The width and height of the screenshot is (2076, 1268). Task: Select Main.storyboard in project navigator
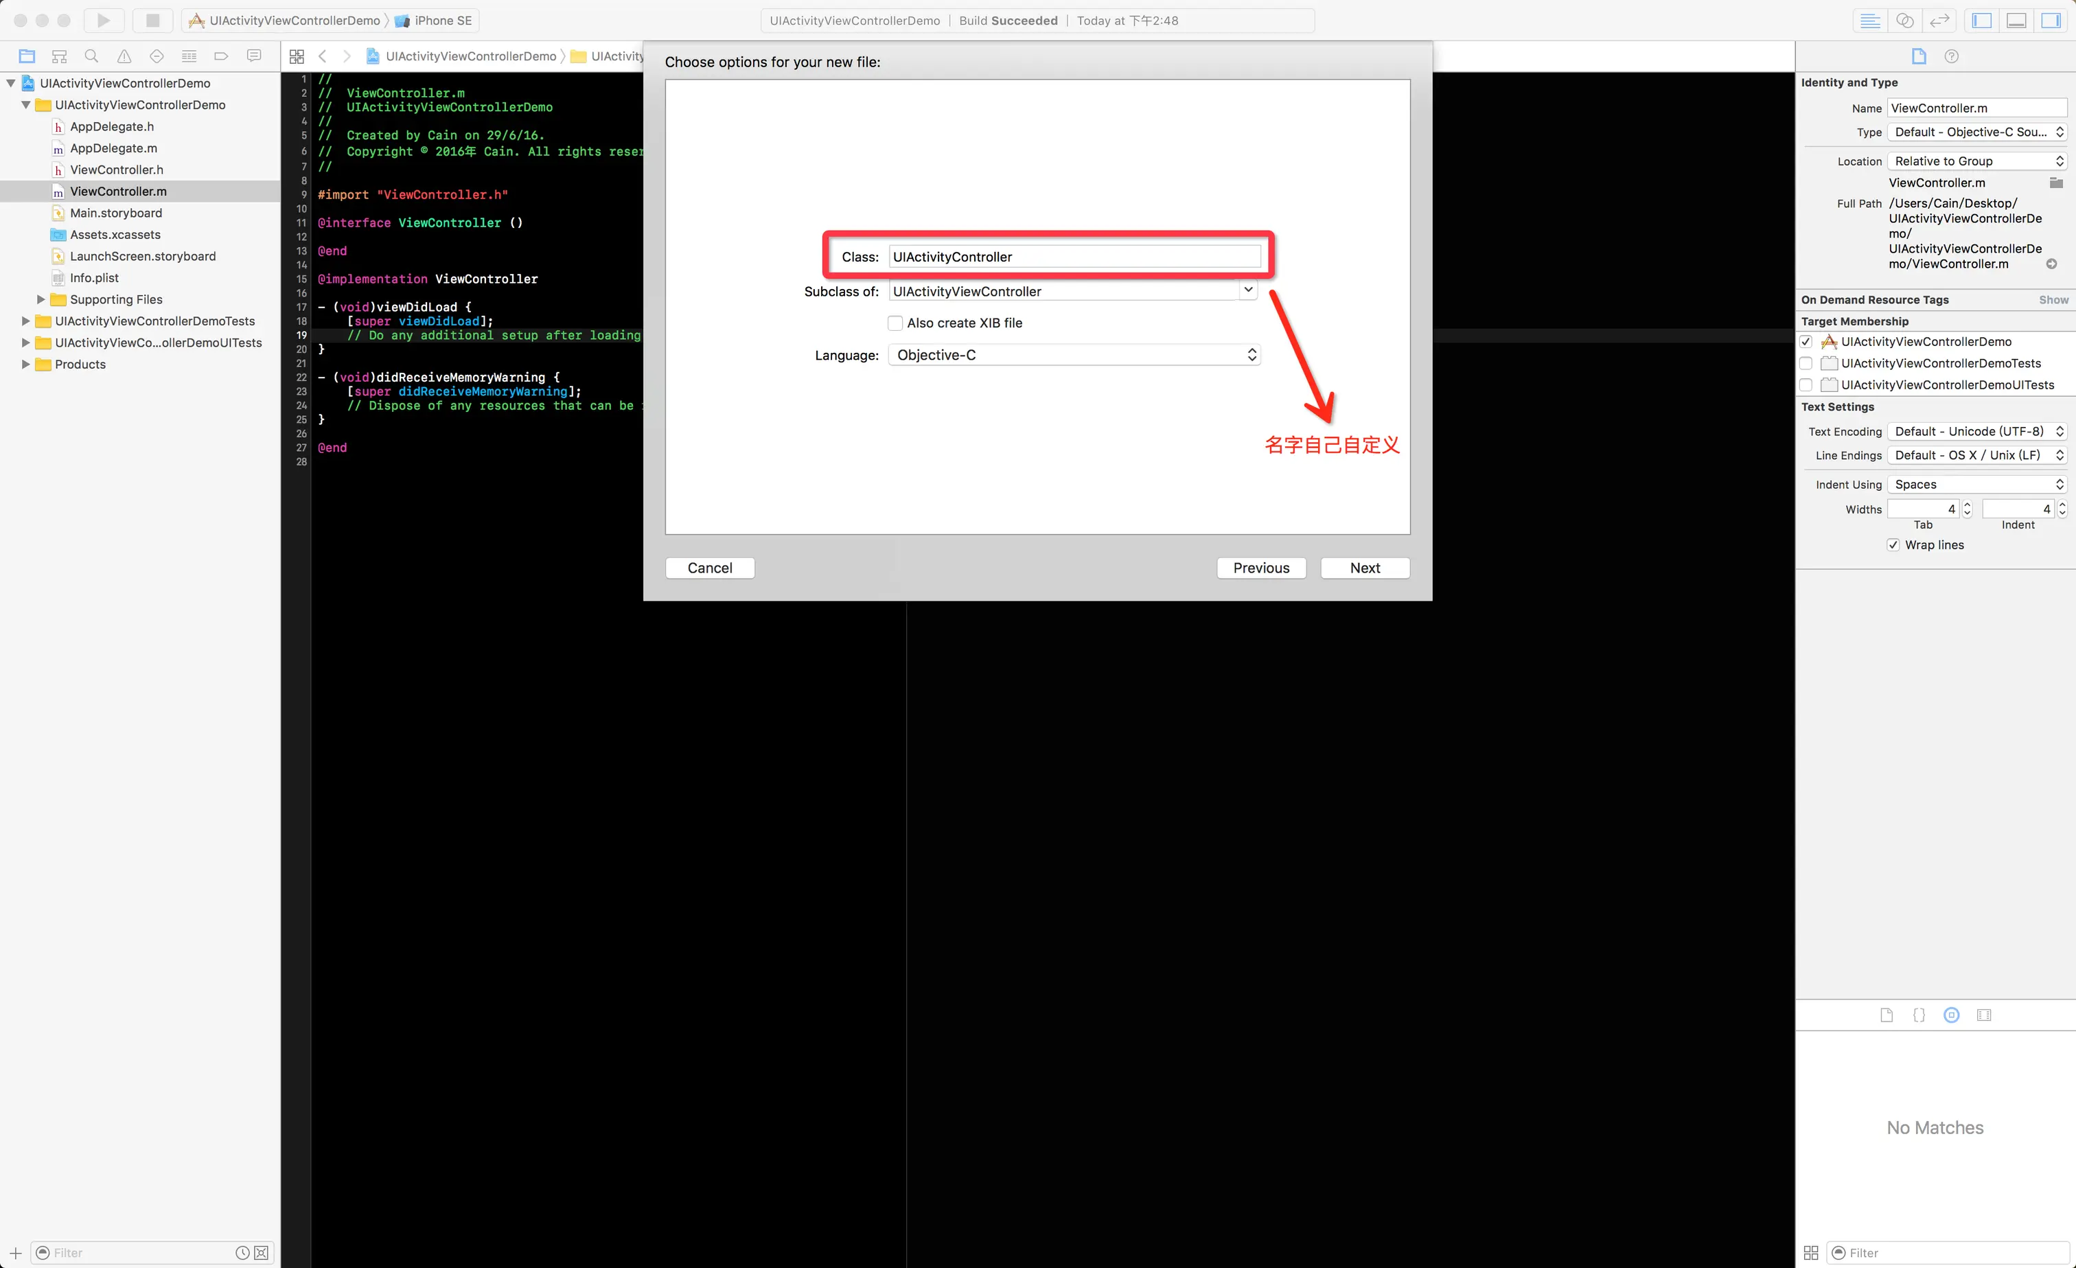coord(115,213)
